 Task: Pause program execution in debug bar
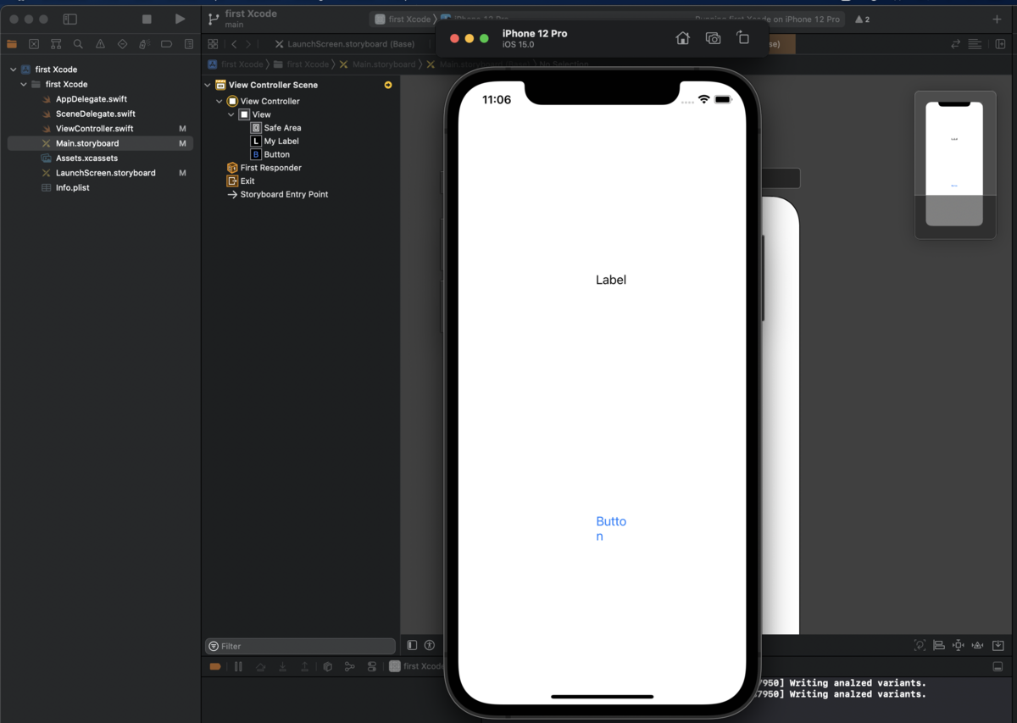tap(238, 666)
